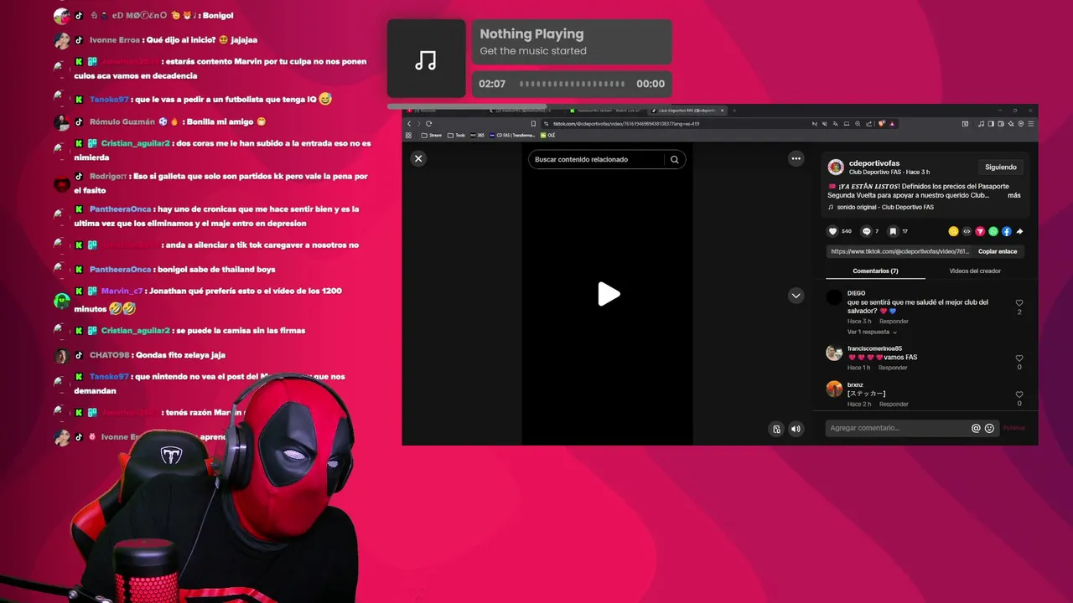Click Marvin_c7 username in chat
Screen dimensions: 1073x603
click(122, 291)
